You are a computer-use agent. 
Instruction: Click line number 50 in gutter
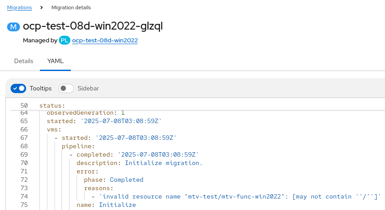click(x=24, y=105)
